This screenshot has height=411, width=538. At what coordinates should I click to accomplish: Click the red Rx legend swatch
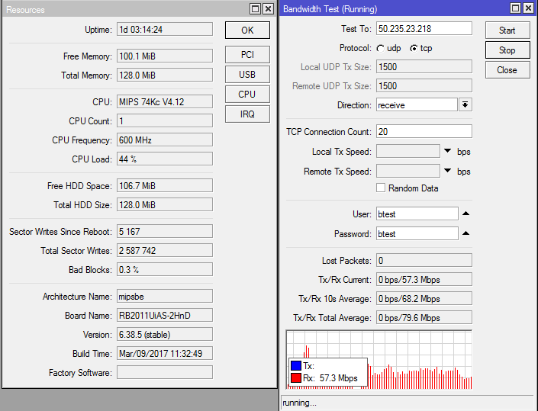296,378
